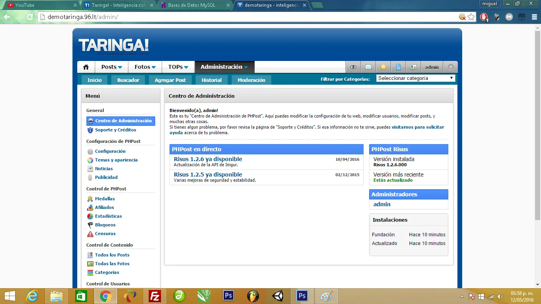The height and width of the screenshot is (304, 541).
Task: Open the notifications eye icon in user bar
Action: pyautogui.click(x=353, y=67)
